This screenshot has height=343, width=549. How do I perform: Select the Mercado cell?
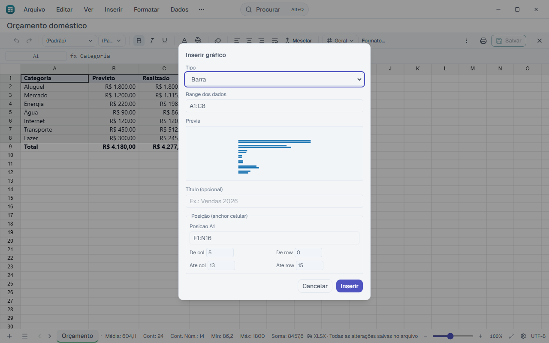click(54, 95)
